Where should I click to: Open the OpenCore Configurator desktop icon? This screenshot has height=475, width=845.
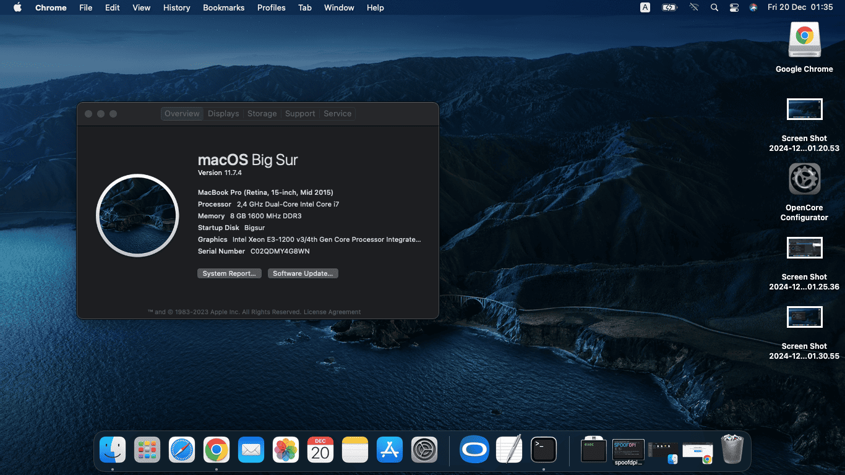(804, 179)
